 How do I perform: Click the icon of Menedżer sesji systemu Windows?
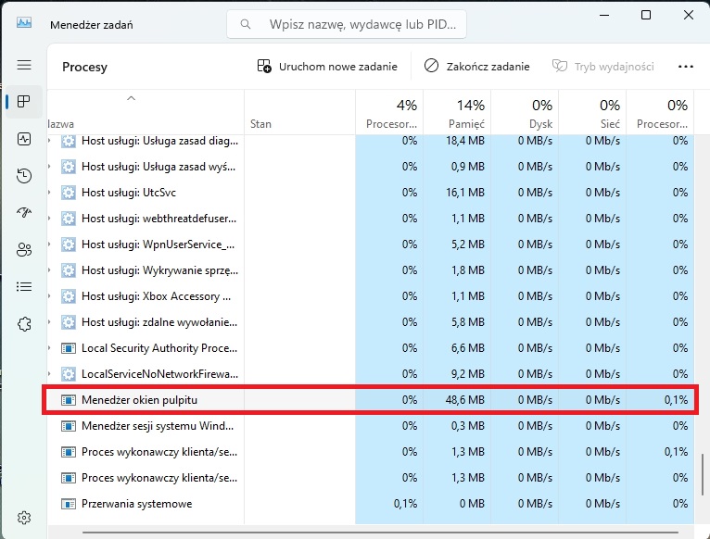coord(69,426)
